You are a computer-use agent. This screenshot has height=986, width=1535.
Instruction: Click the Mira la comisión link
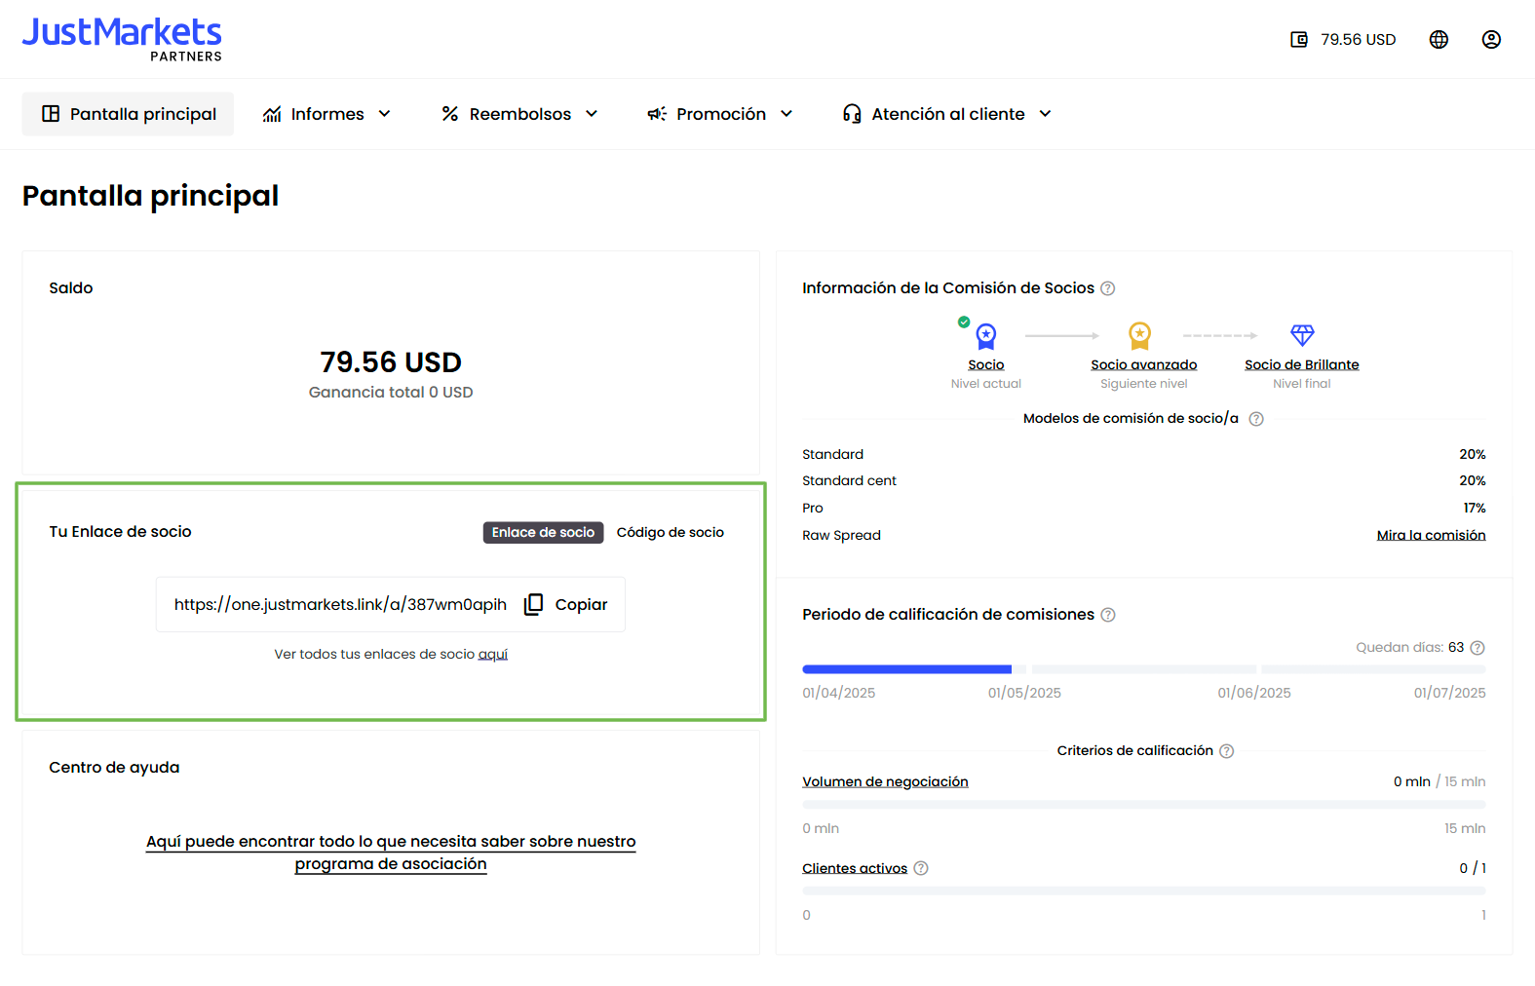(x=1431, y=535)
